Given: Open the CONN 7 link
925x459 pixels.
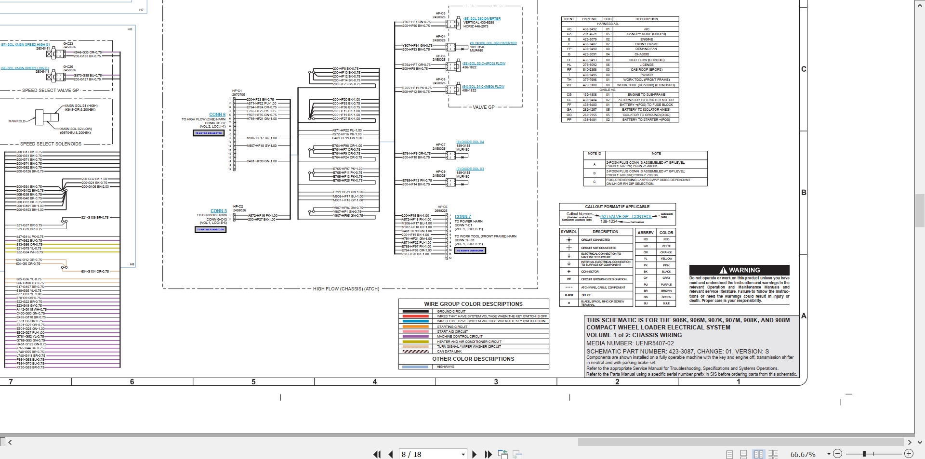Looking at the screenshot, I should (463, 217).
